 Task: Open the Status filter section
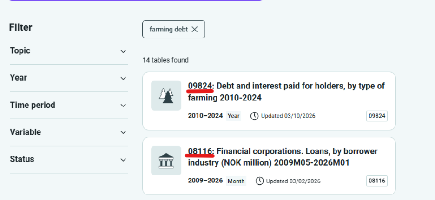click(x=69, y=159)
